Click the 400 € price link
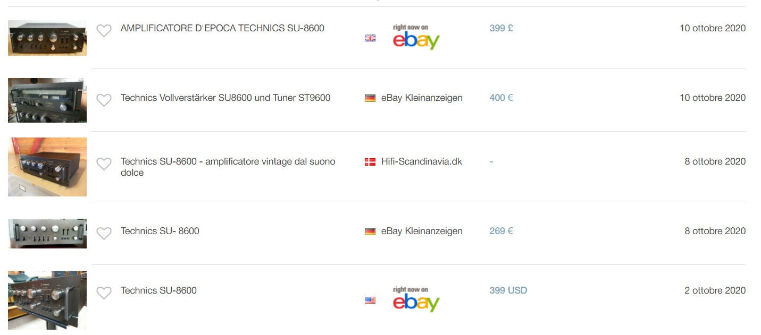Screen dimensions: 761x335 501,98
